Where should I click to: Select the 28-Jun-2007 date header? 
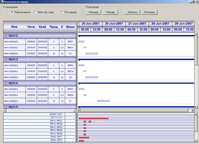click(x=160, y=23)
